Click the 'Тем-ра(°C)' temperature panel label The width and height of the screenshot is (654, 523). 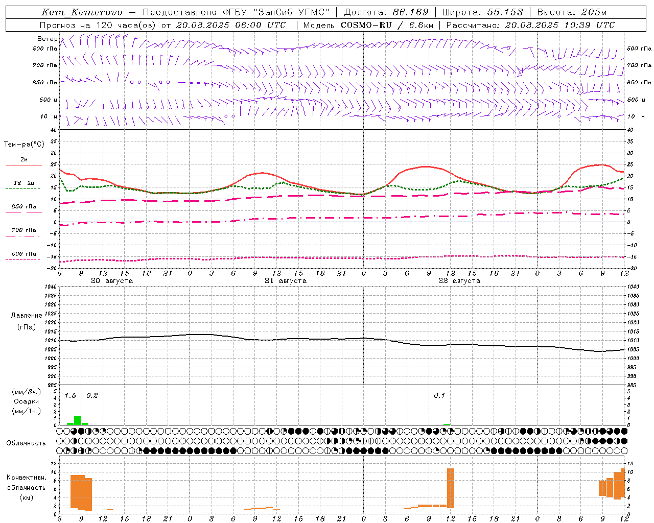tap(24, 145)
